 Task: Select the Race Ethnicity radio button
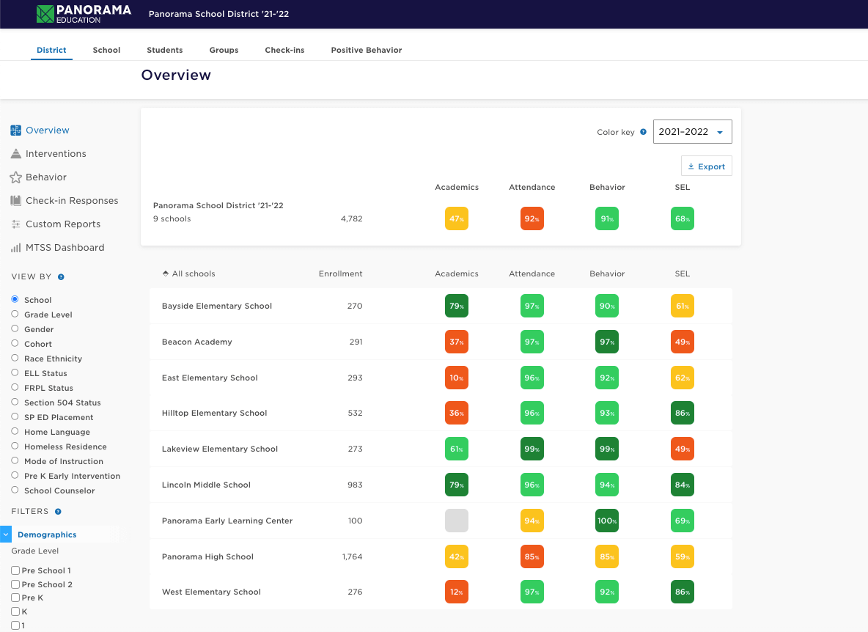[x=15, y=358]
